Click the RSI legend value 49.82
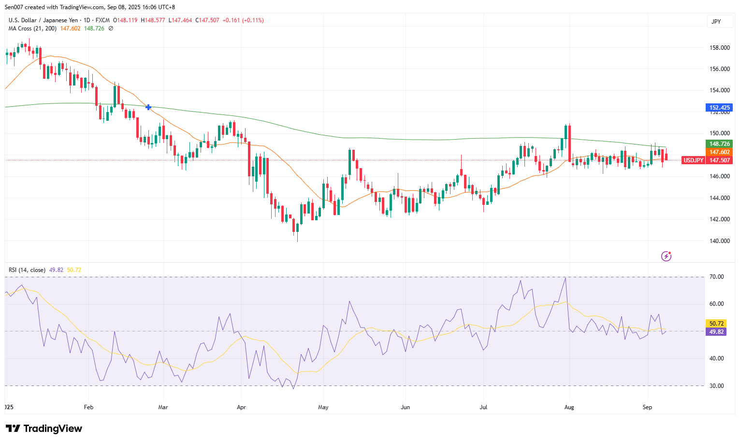 [x=56, y=270]
